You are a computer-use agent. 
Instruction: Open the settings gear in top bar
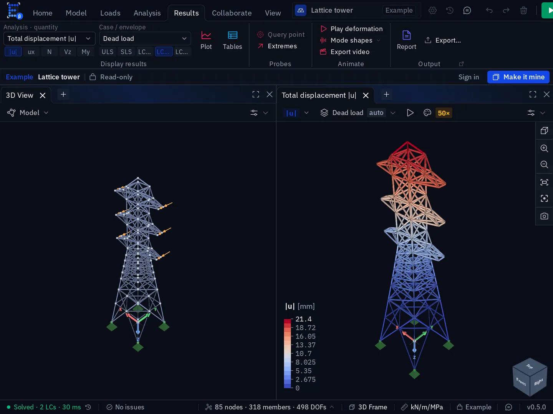(432, 10)
